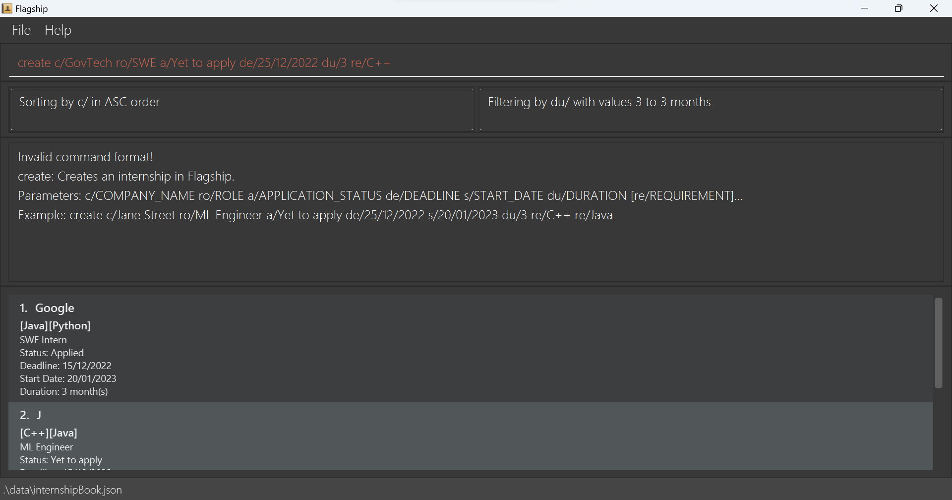This screenshot has width=952, height=500.
Task: Click the Example command line
Action: 315,215
